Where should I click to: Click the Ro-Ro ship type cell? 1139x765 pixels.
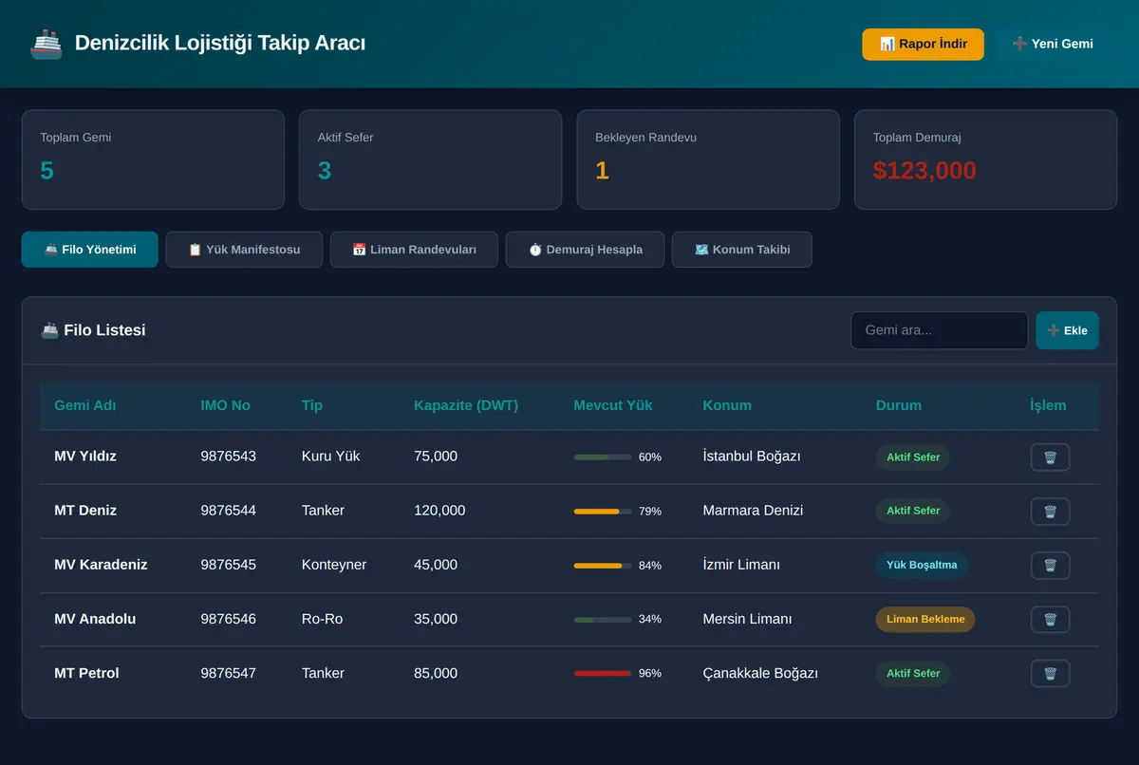pos(322,619)
